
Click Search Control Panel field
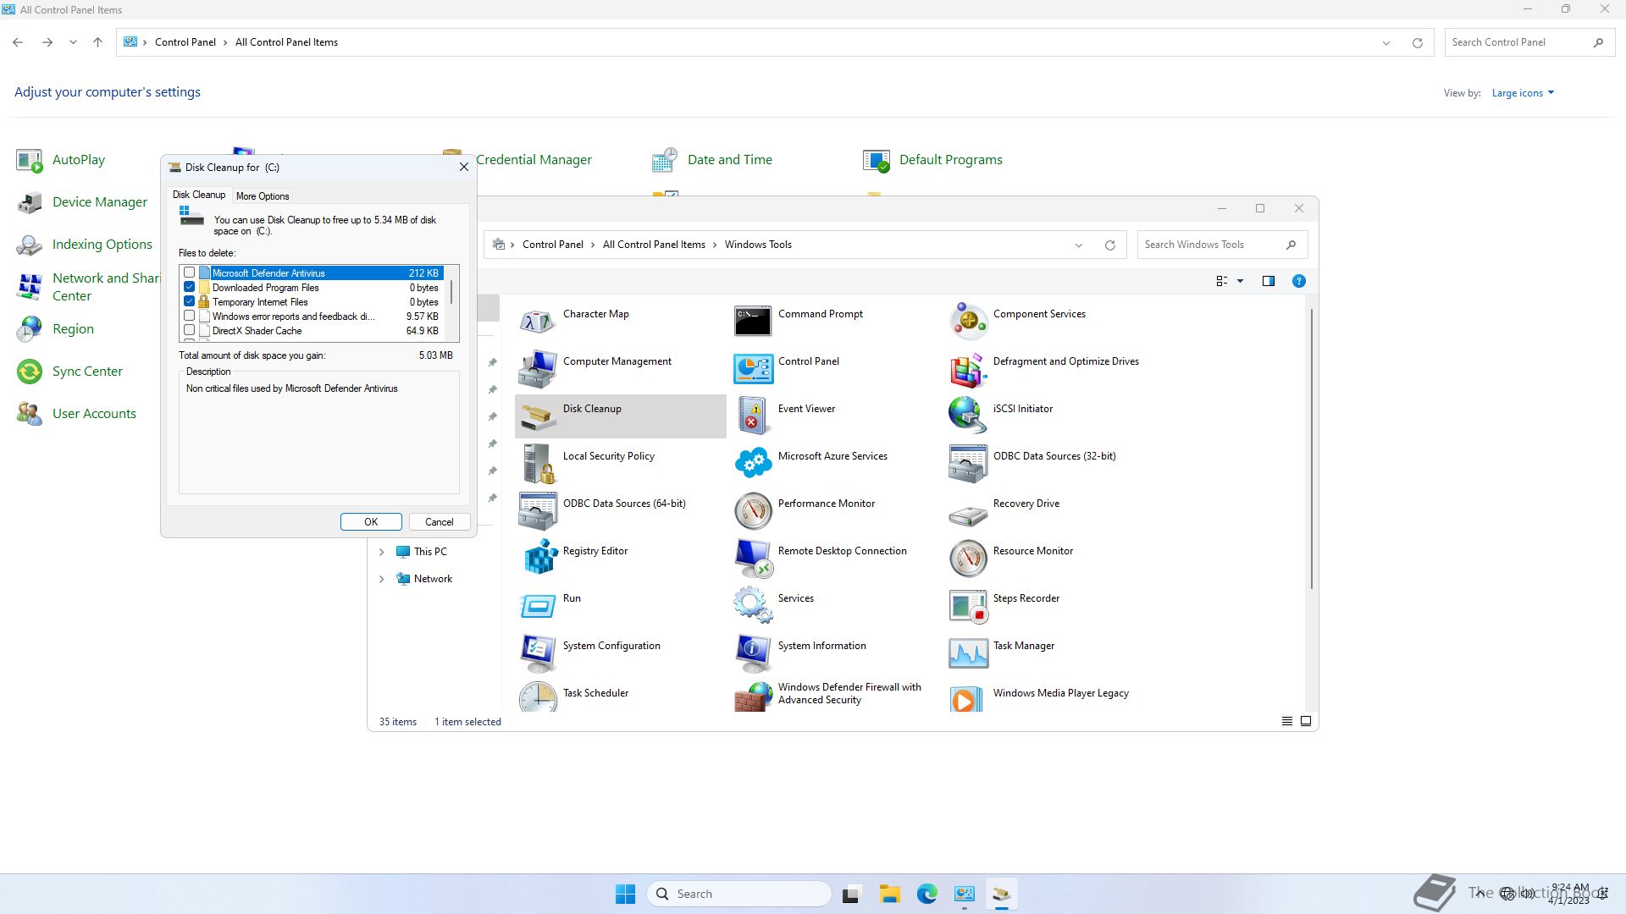coord(1529,42)
